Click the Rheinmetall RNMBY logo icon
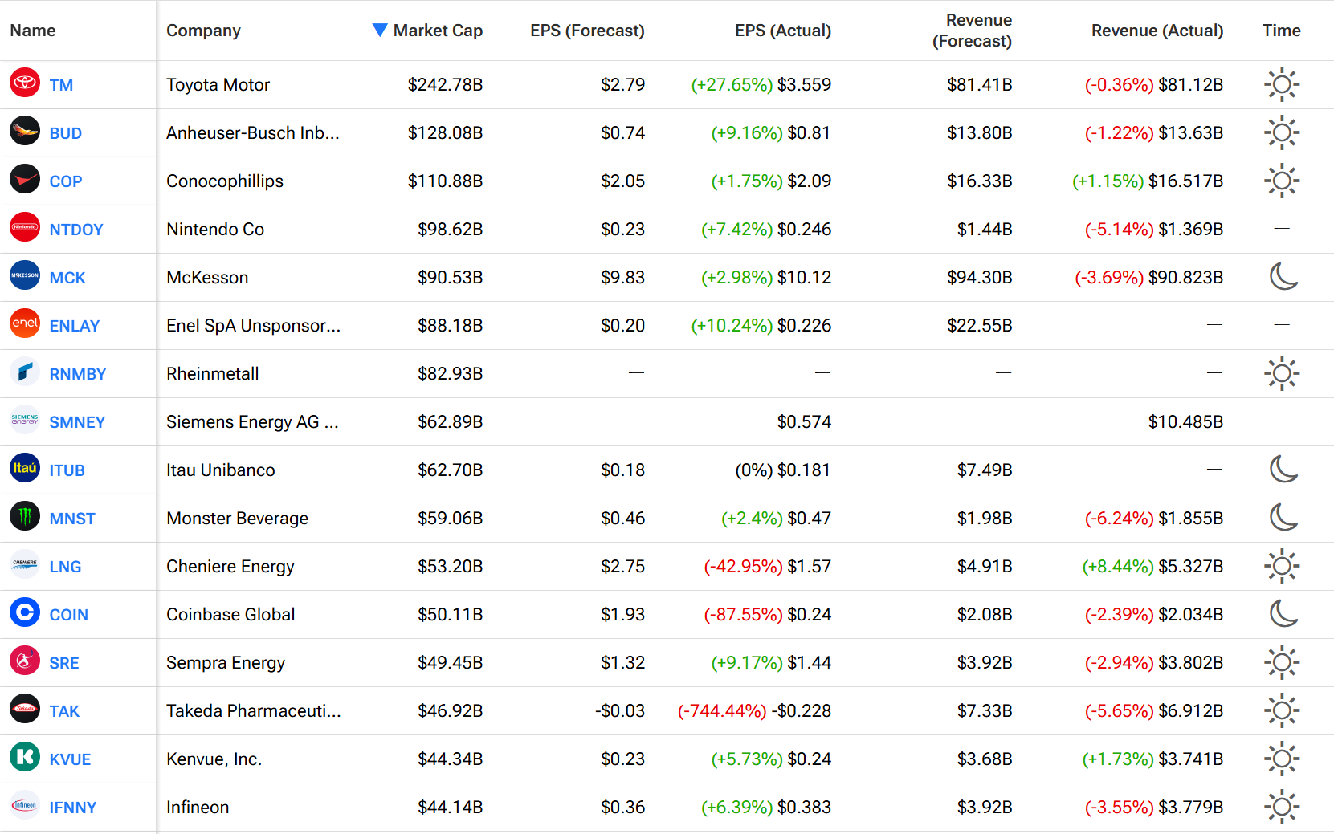The image size is (1334, 834). [x=25, y=372]
